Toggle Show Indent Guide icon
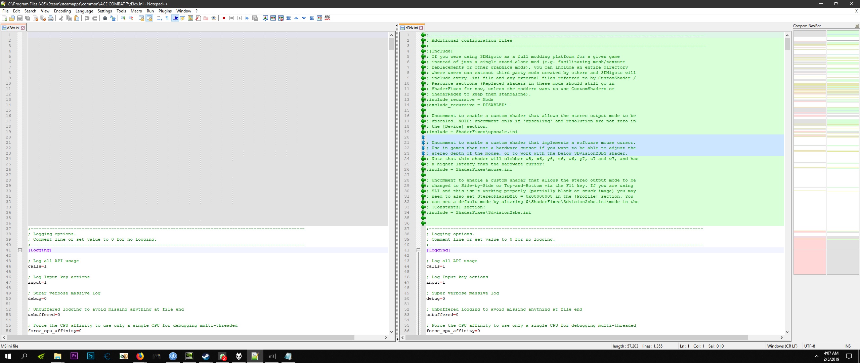The height and width of the screenshot is (363, 860). [175, 18]
